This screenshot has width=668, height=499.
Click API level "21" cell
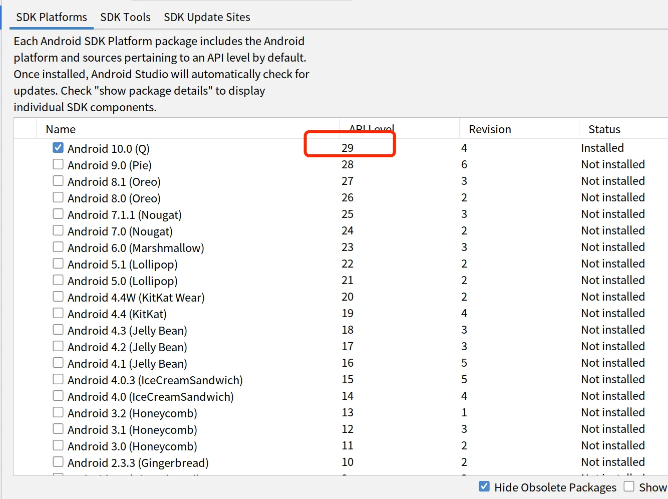point(348,280)
